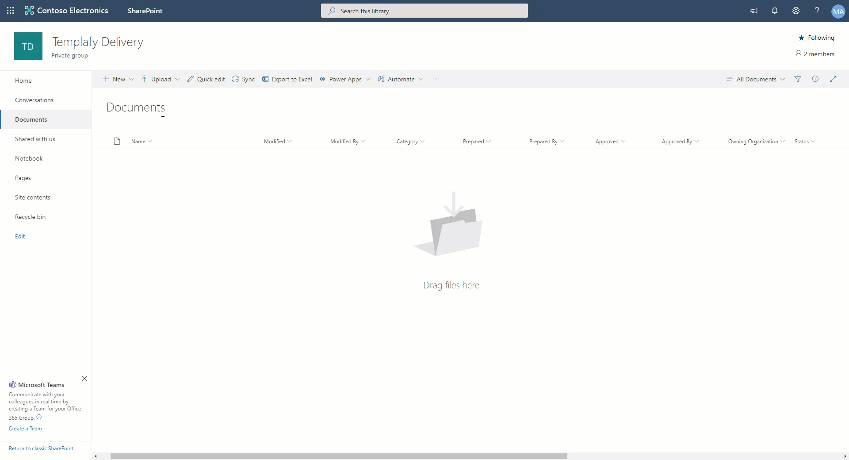Open Pages in left navigation
This screenshot has width=849, height=460.
pyautogui.click(x=46, y=178)
